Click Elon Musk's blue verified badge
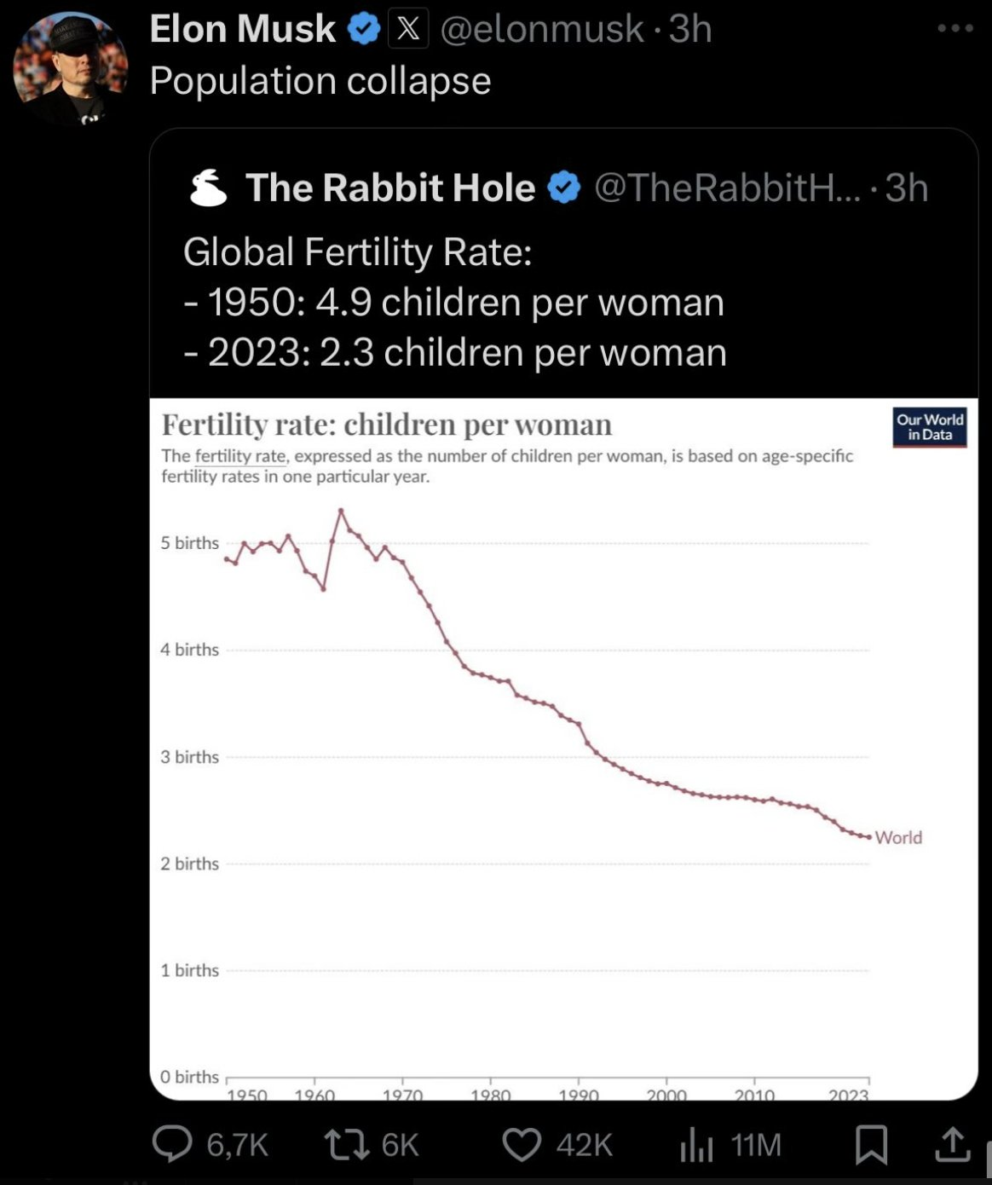The width and height of the screenshot is (992, 1185). (365, 30)
